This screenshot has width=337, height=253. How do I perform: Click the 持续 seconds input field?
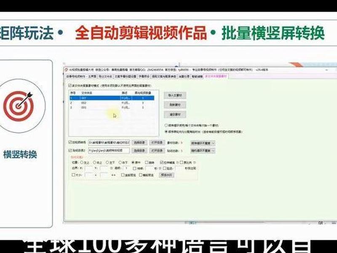(x=150, y=168)
